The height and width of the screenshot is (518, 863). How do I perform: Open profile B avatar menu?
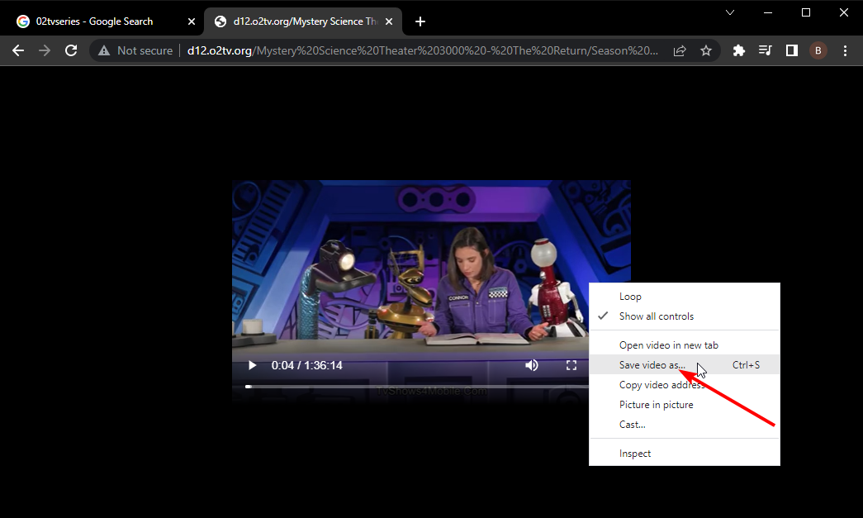pos(818,50)
